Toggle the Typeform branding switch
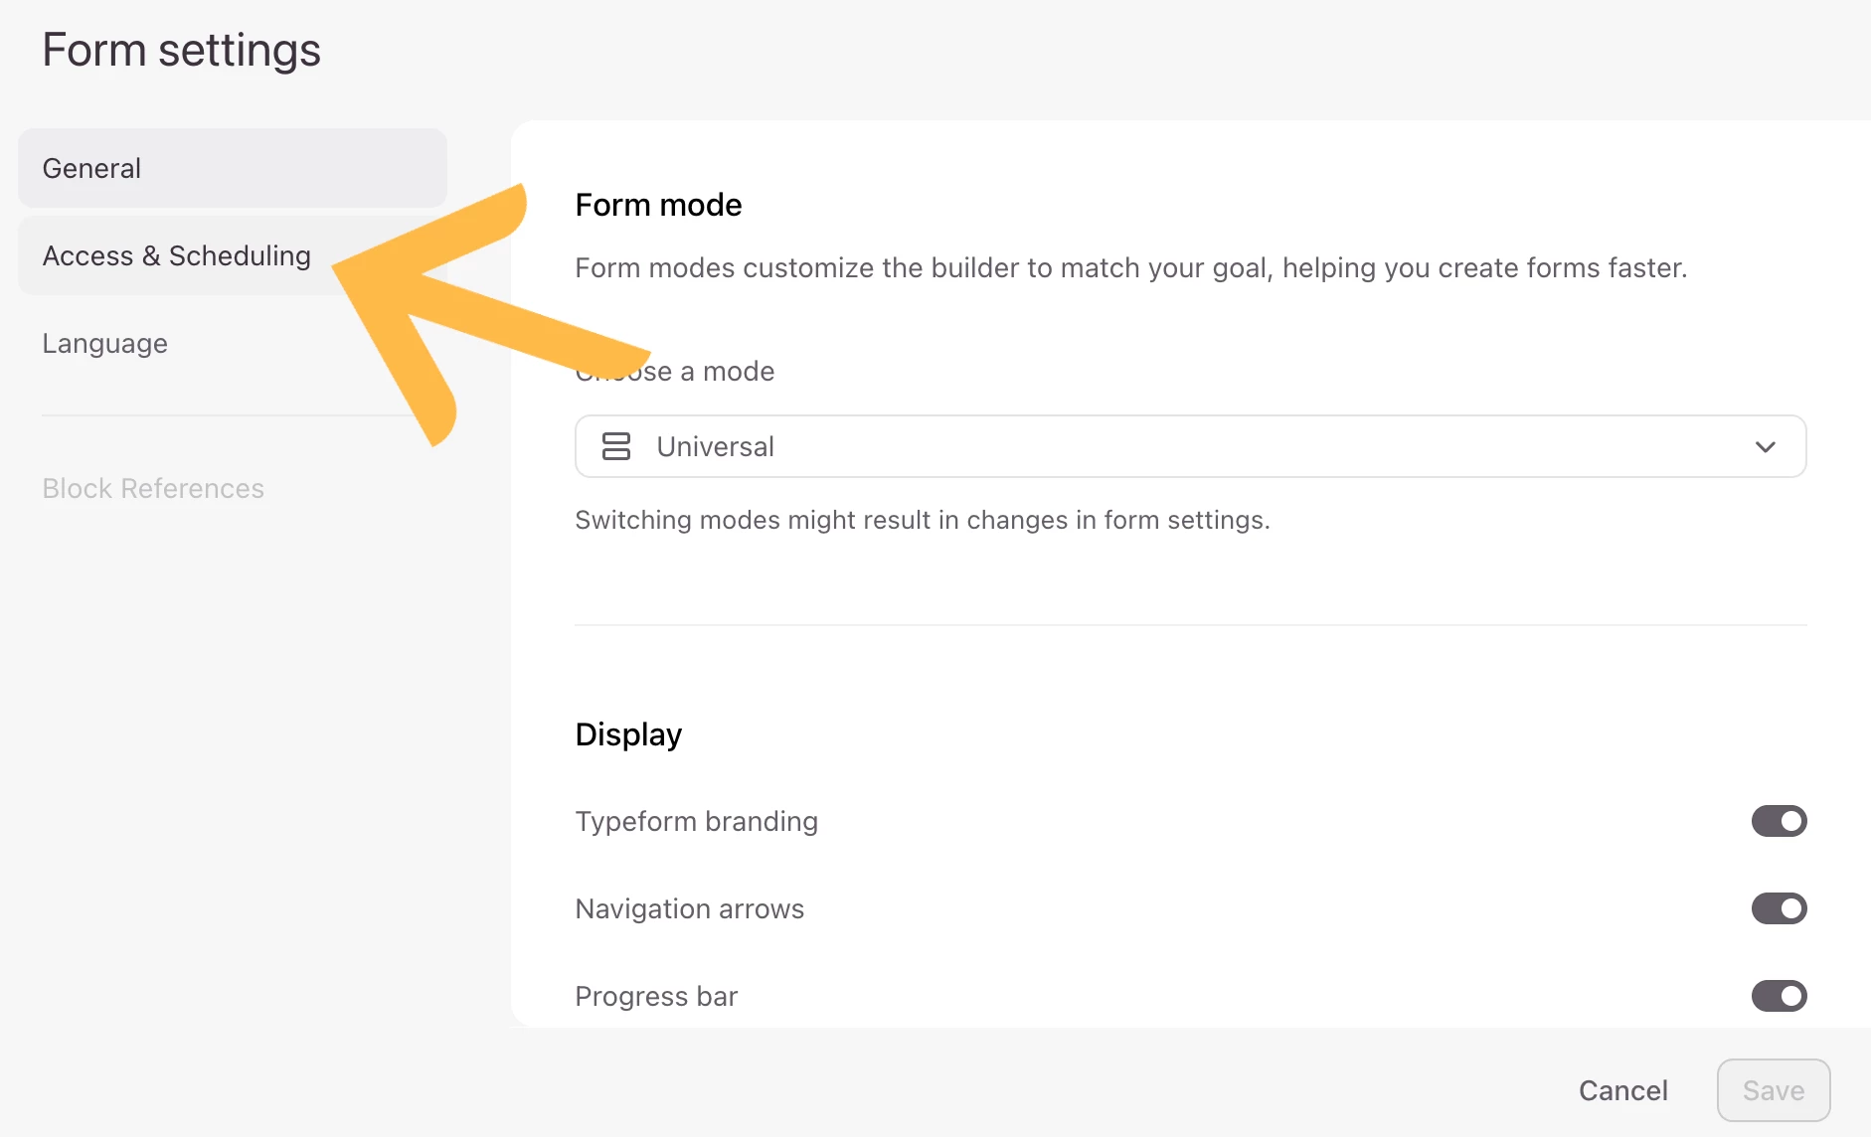This screenshot has width=1871, height=1137. (1779, 821)
